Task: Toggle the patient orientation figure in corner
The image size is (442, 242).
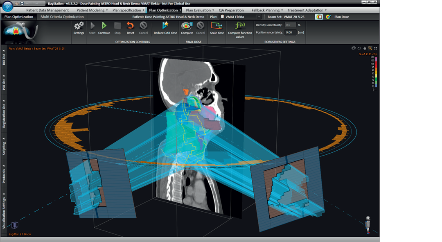Action: pyautogui.click(x=368, y=225)
